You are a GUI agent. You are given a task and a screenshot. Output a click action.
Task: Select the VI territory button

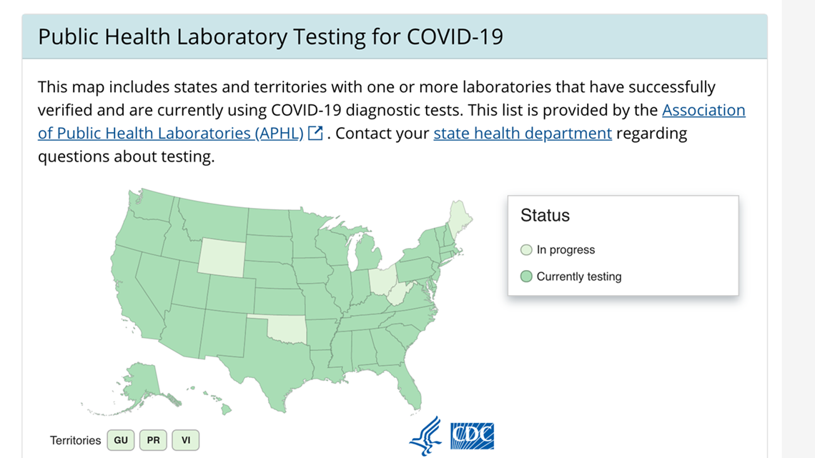point(186,440)
